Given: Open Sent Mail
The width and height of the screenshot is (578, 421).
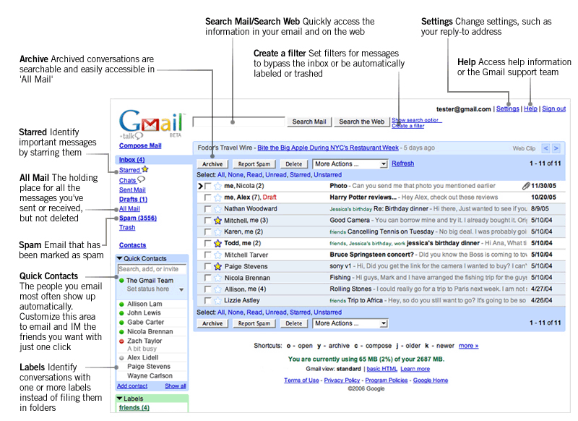Looking at the screenshot, I should 132,190.
